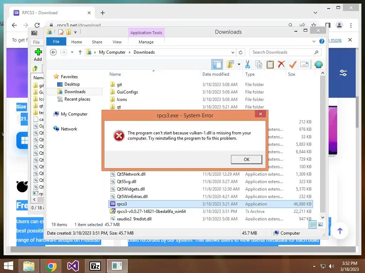Click the red X Delete icon

pyautogui.click(x=281, y=64)
